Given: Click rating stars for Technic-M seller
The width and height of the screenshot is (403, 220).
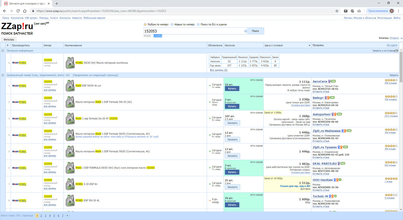Looking at the screenshot, I should tap(391, 195).
